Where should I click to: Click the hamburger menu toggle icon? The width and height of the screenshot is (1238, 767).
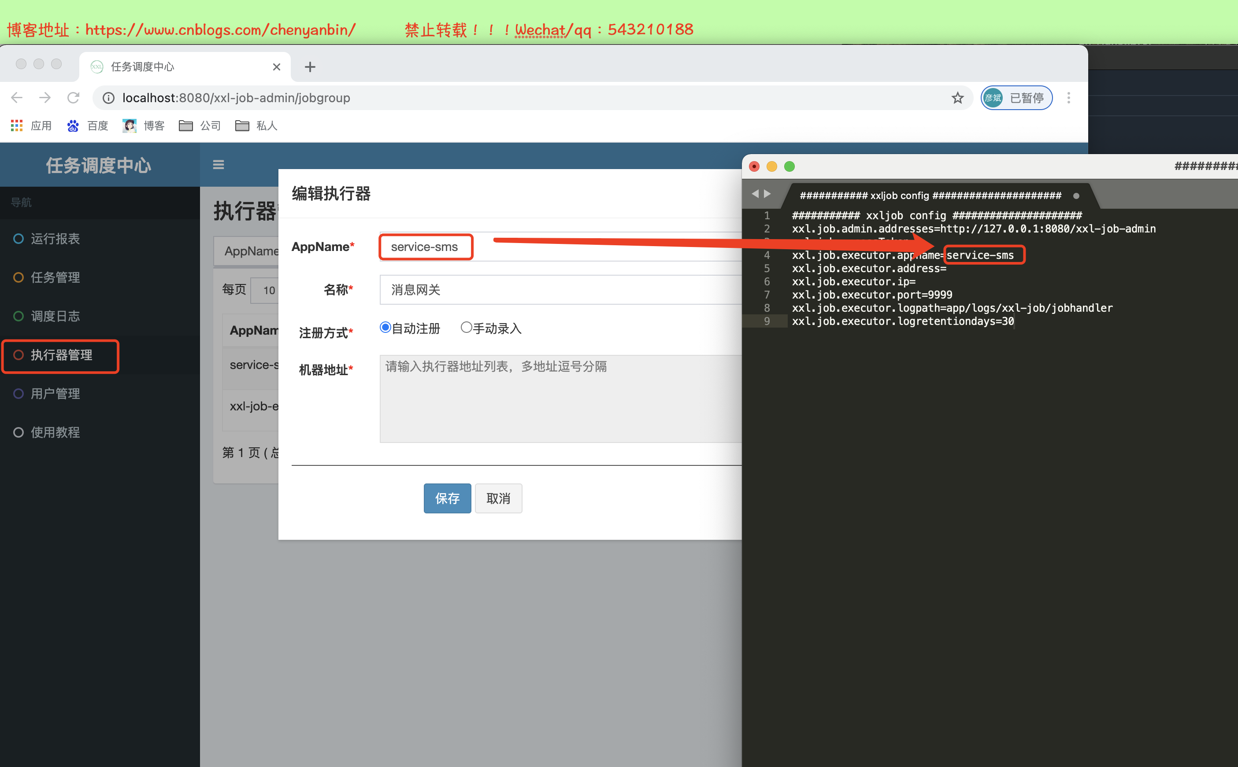click(x=218, y=164)
